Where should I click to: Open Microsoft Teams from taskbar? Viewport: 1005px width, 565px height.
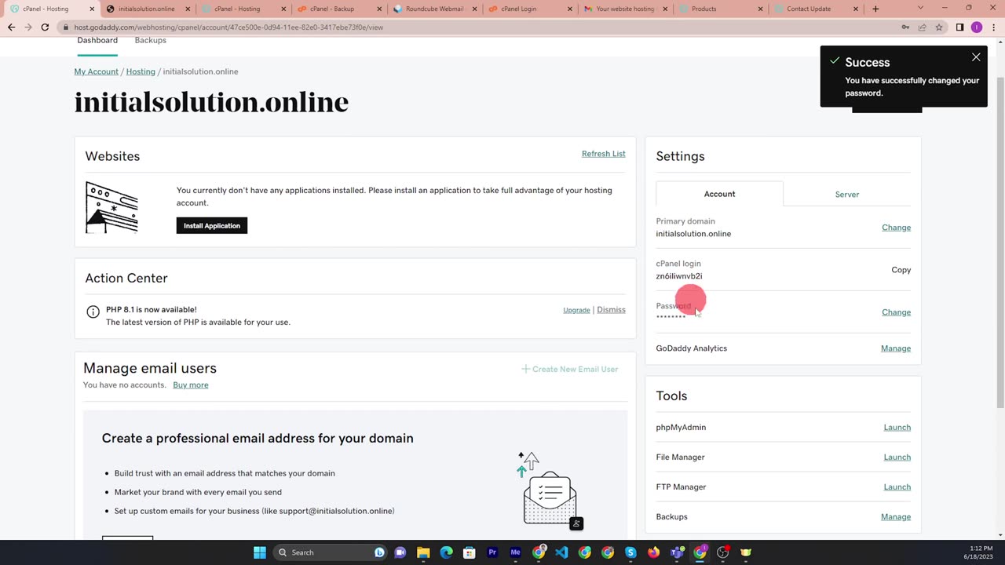(x=677, y=552)
